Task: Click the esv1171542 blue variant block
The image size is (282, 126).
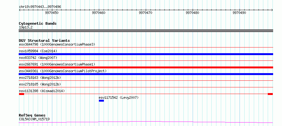Action: pyautogui.click(x=101, y=101)
